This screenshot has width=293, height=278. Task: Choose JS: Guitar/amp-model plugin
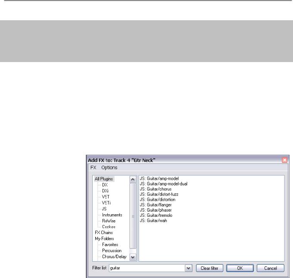[x=159, y=178]
